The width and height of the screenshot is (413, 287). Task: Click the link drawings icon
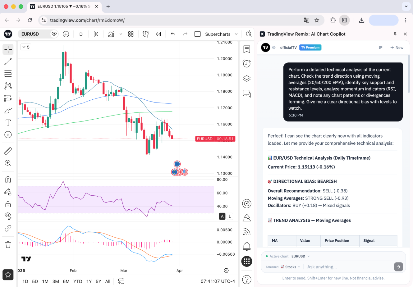pyautogui.click(x=8, y=228)
